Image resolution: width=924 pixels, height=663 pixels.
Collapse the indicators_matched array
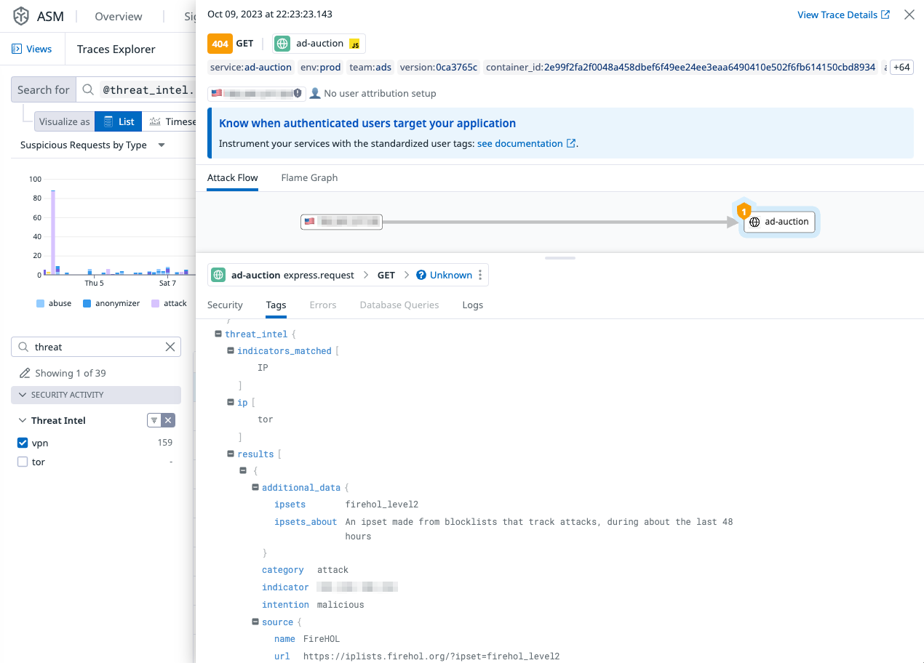[231, 350]
